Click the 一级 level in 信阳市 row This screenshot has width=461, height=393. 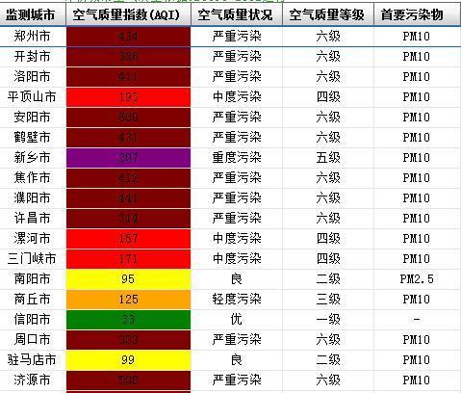(x=328, y=320)
